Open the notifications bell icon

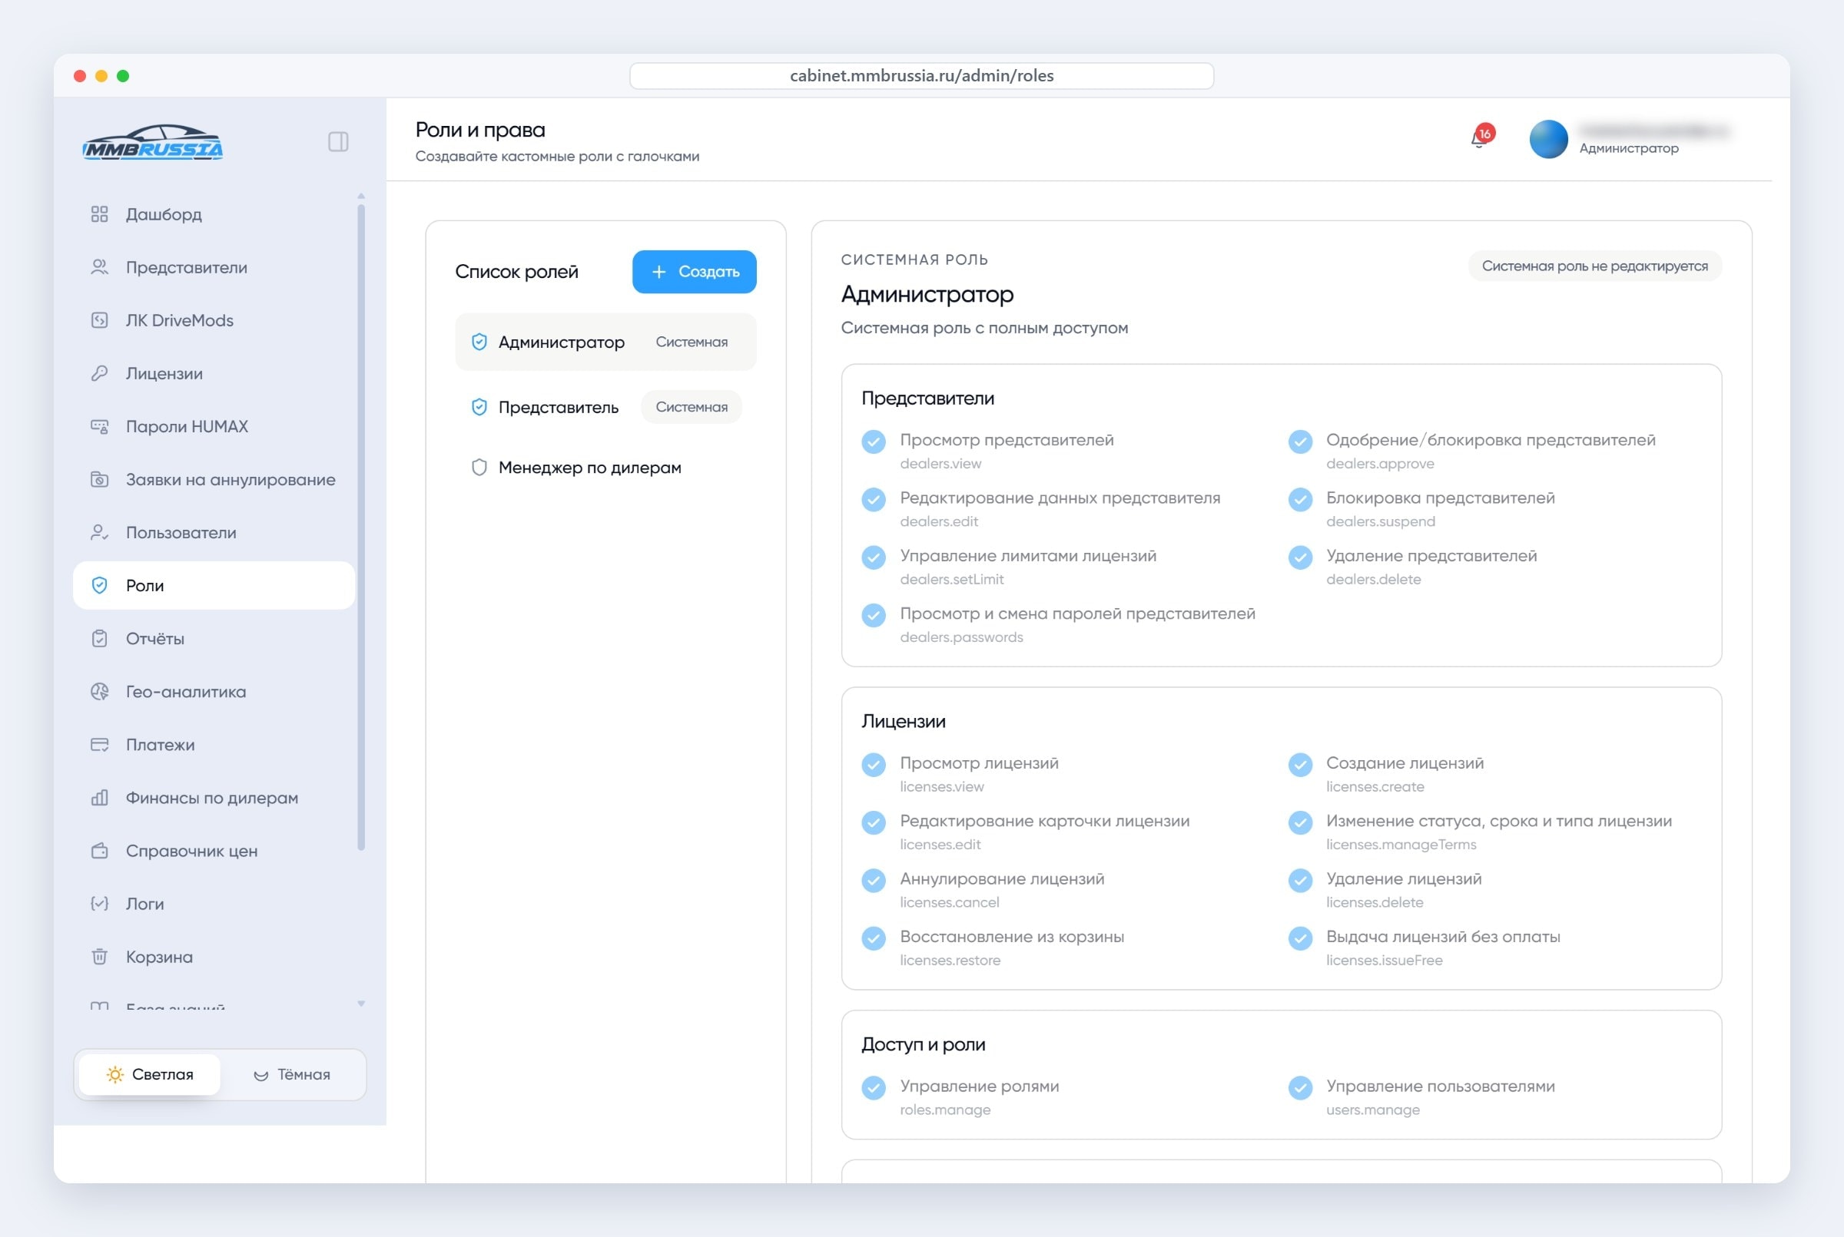[1480, 138]
